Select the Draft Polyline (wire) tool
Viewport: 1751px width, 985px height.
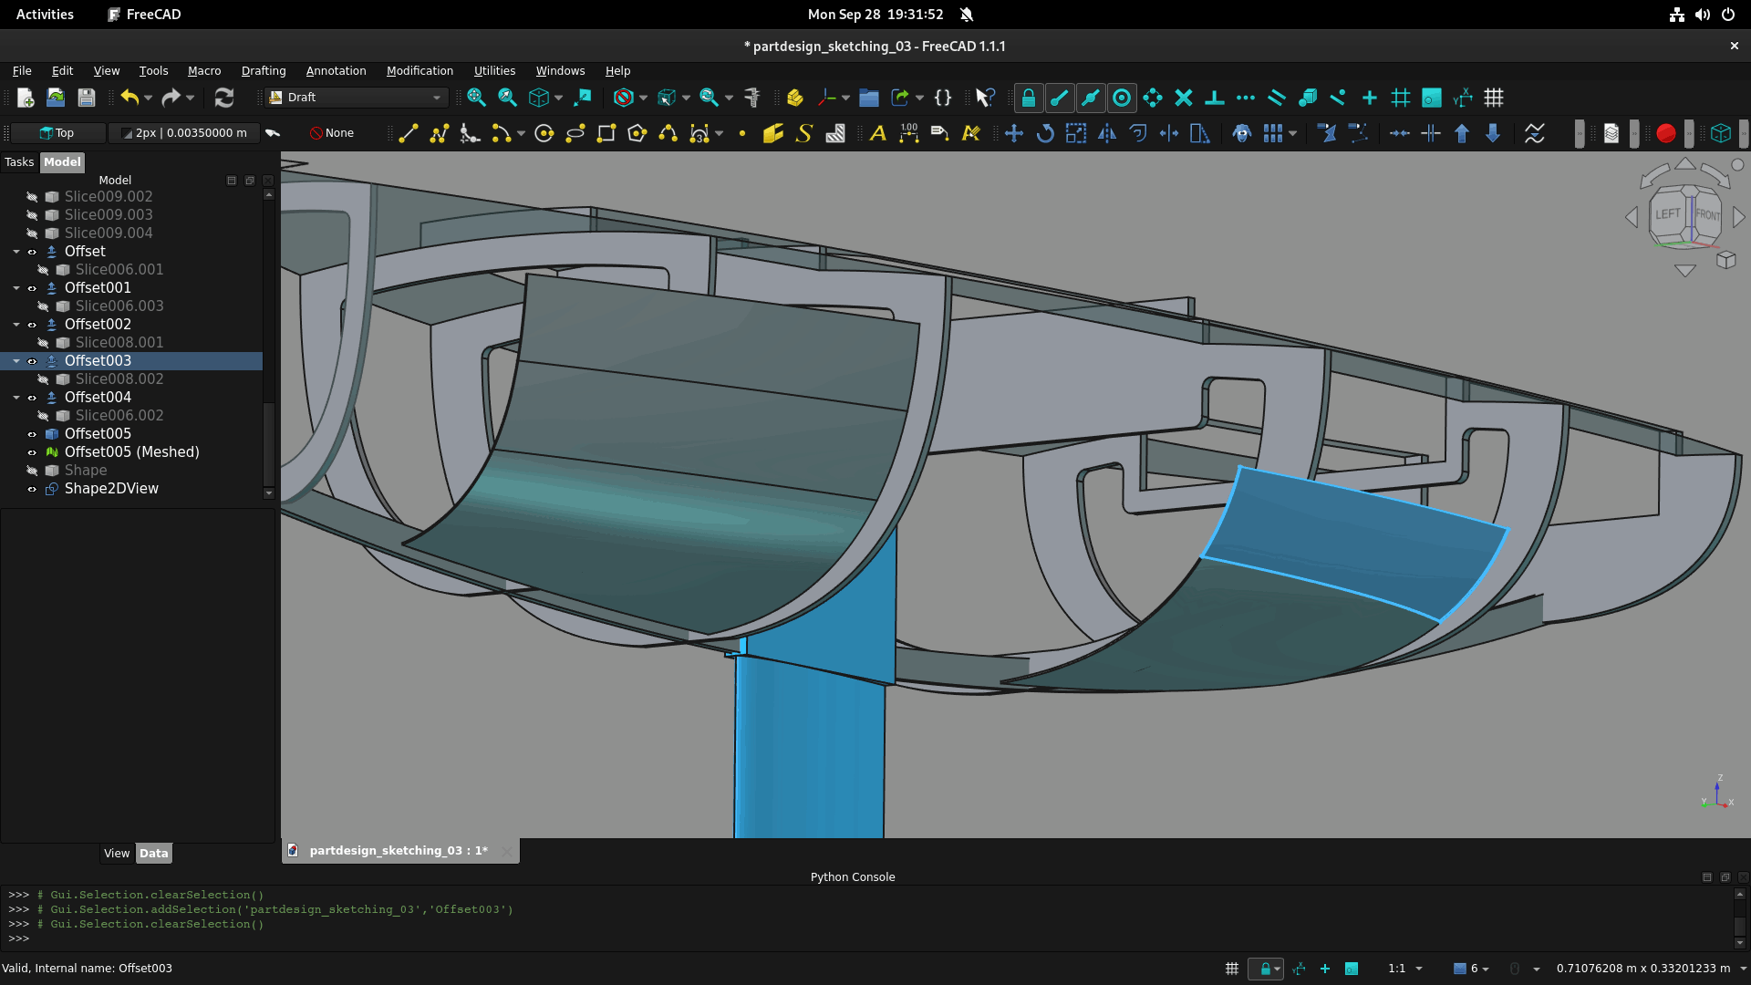[439, 133]
